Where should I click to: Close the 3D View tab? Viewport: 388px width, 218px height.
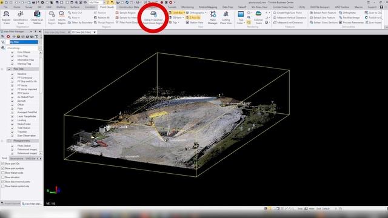click(x=95, y=32)
